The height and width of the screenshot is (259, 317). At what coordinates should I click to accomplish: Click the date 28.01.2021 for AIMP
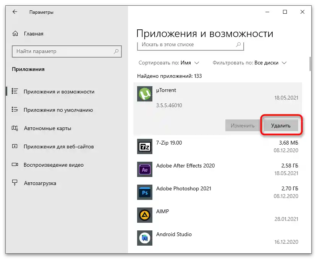286,219
